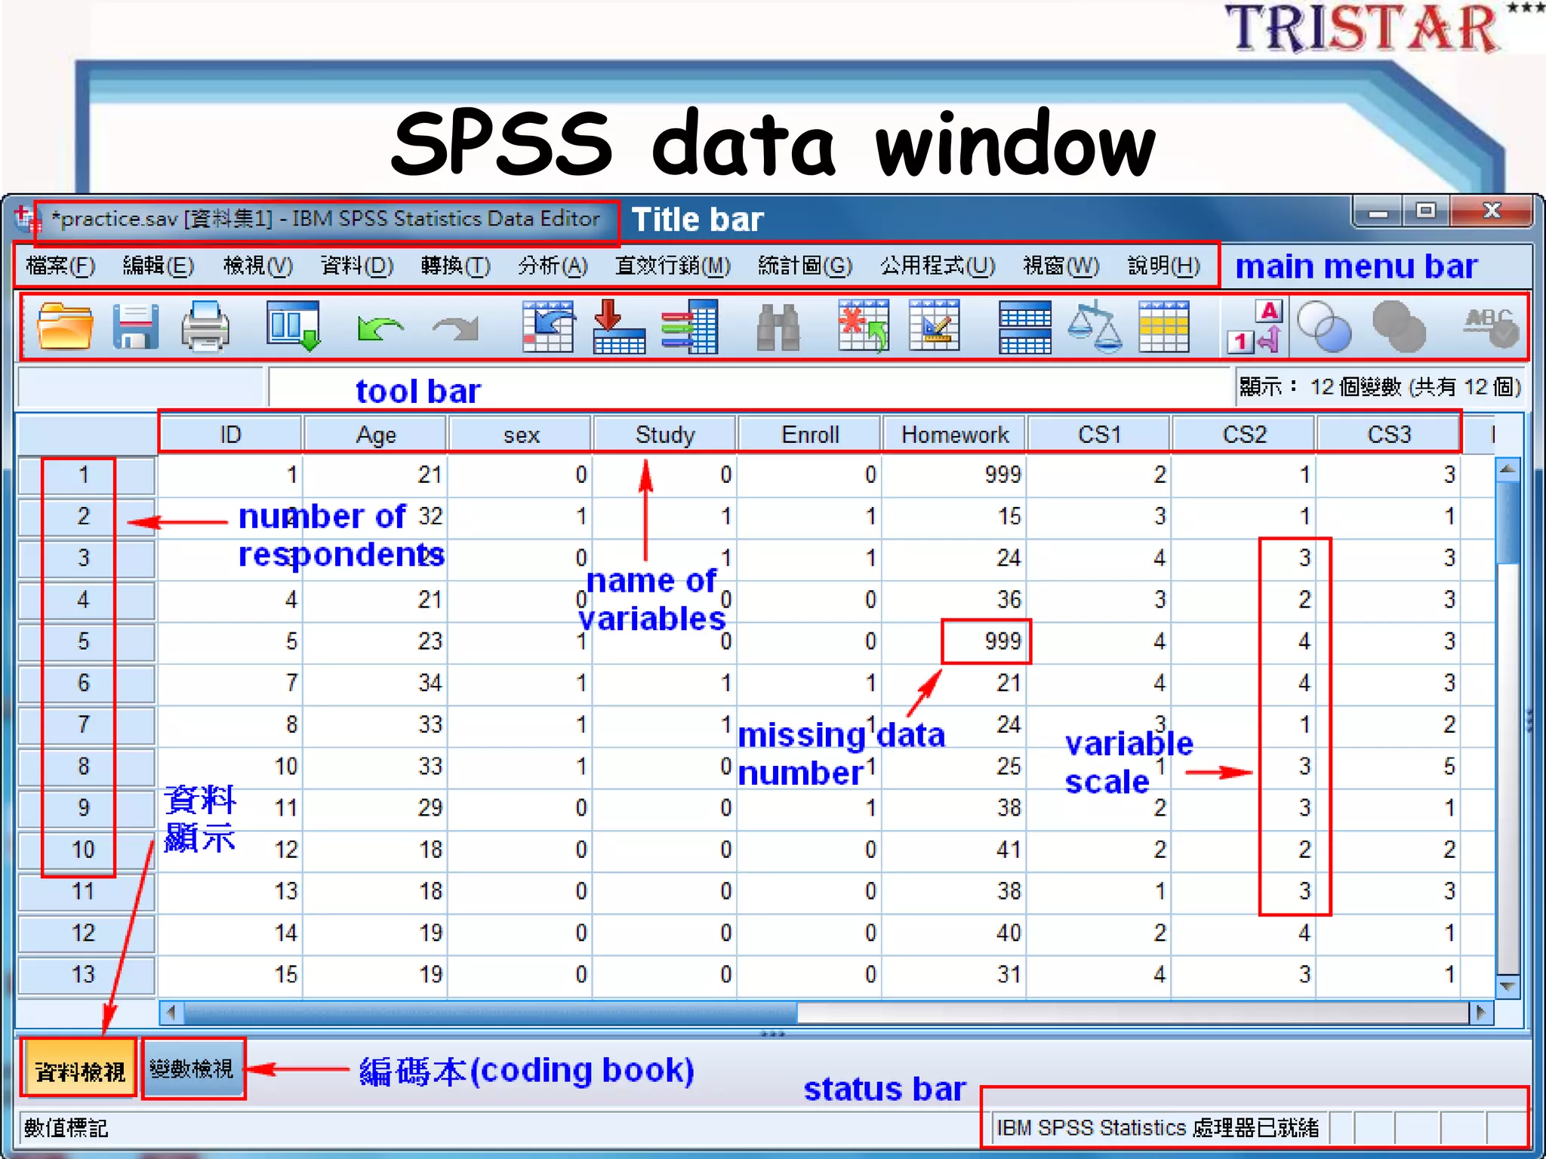Click Homework cell 41 in row 10
Image resolution: width=1546 pixels, height=1159 pixels.
[x=955, y=850]
